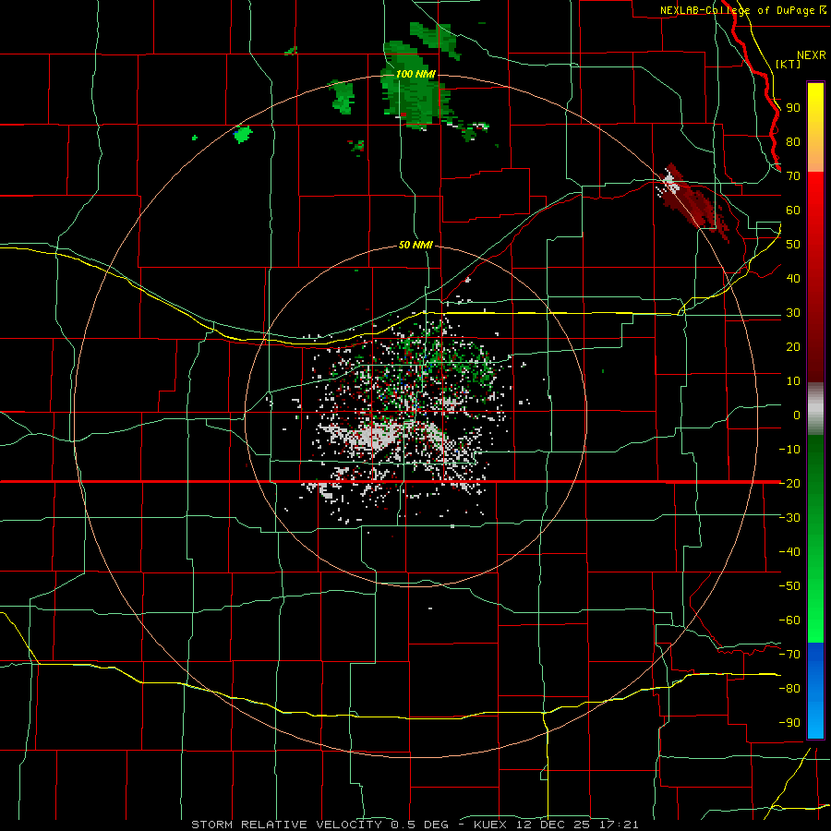Click the NEXR label above the scale

811,55
